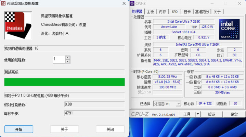Screen dimensions: 246x137
Task: Switch to the 主板 tab
Action: coord(150,12)
